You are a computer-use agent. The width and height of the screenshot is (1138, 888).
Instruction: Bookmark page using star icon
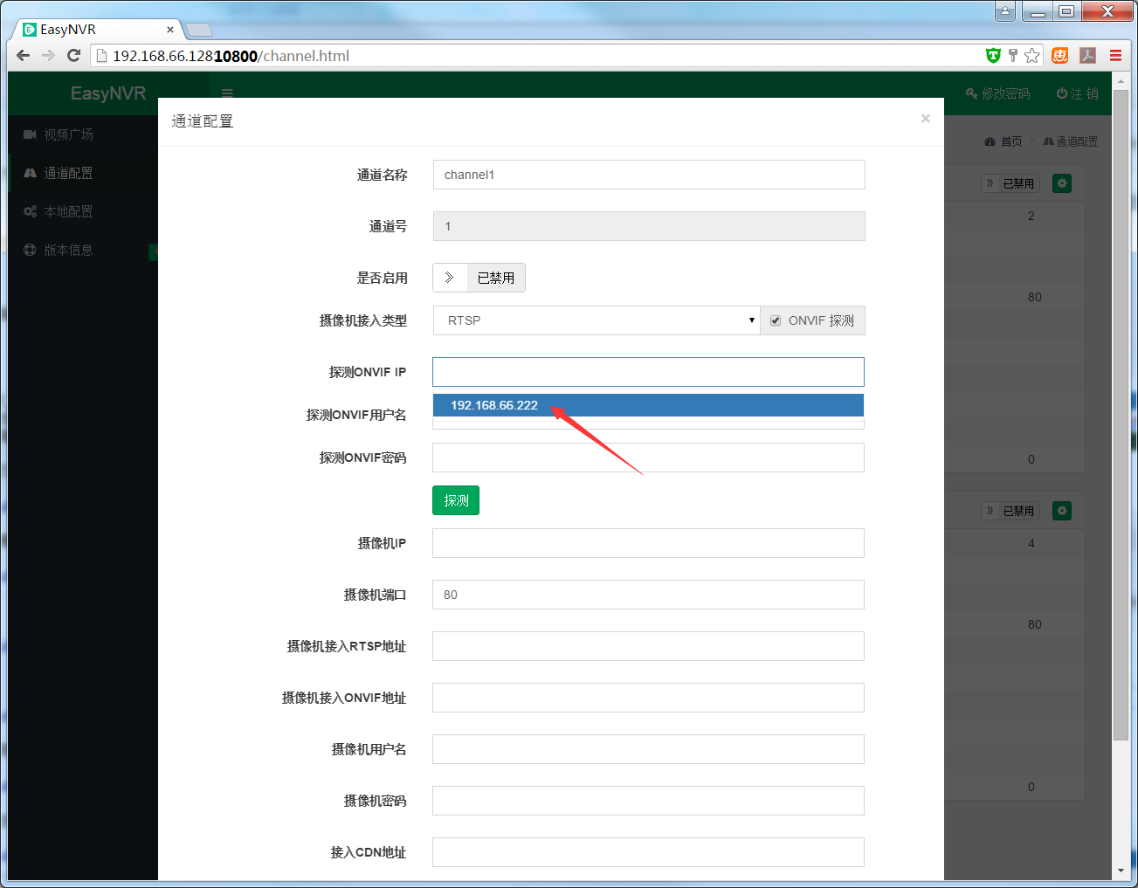click(x=1032, y=56)
